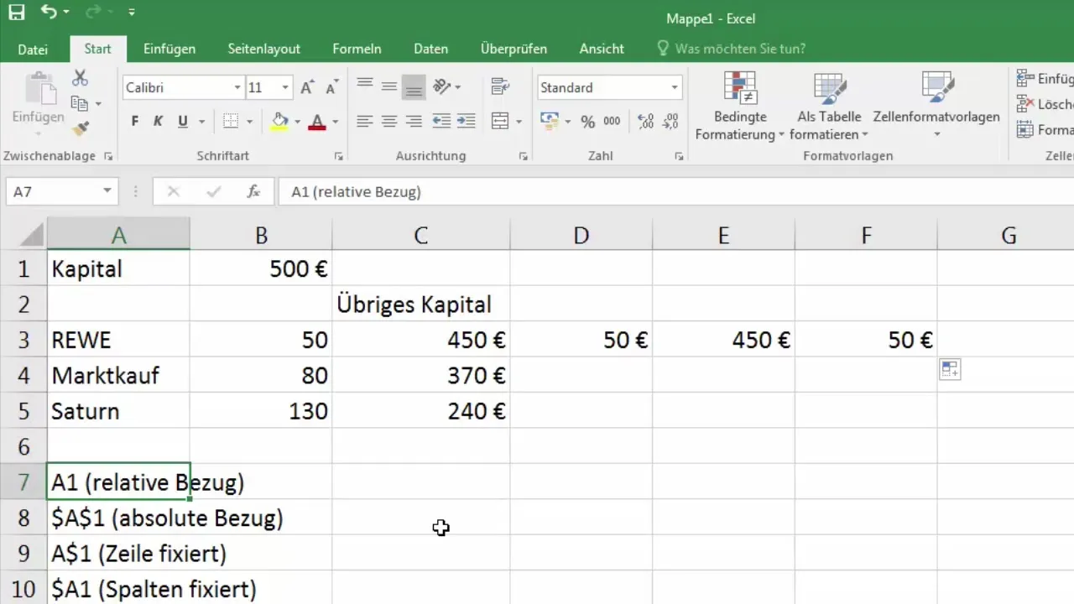
Task: Open the fill color dropdown arrow
Action: tap(297, 122)
